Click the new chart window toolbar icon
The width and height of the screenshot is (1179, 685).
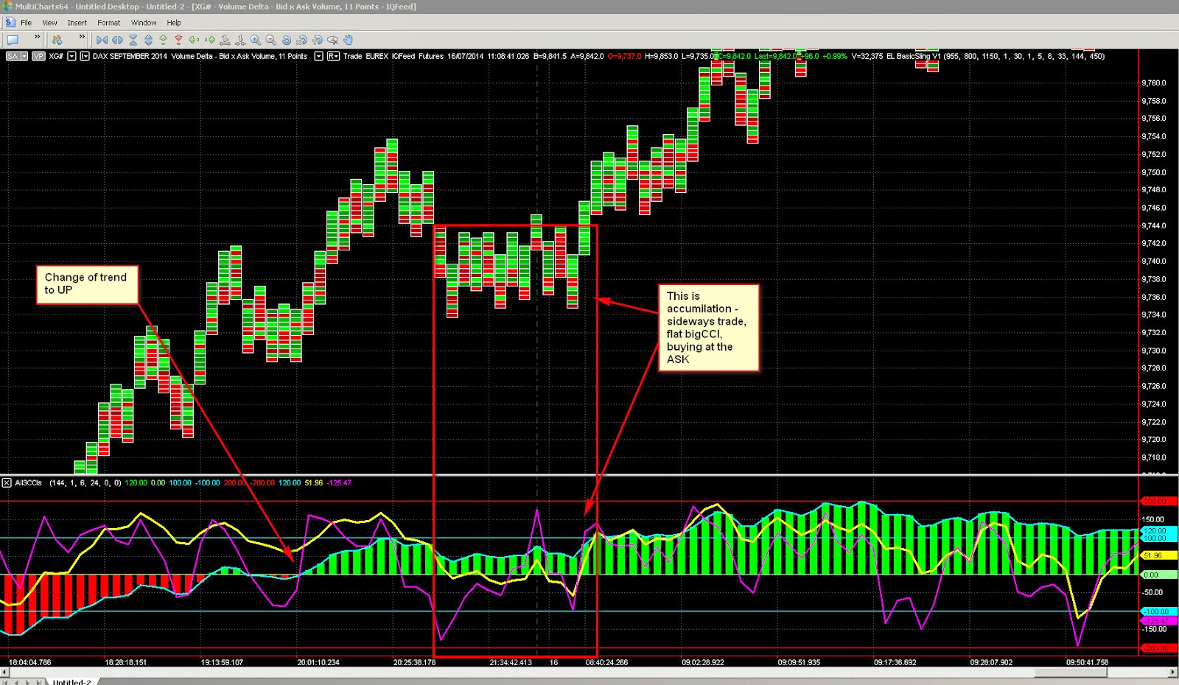(x=13, y=40)
